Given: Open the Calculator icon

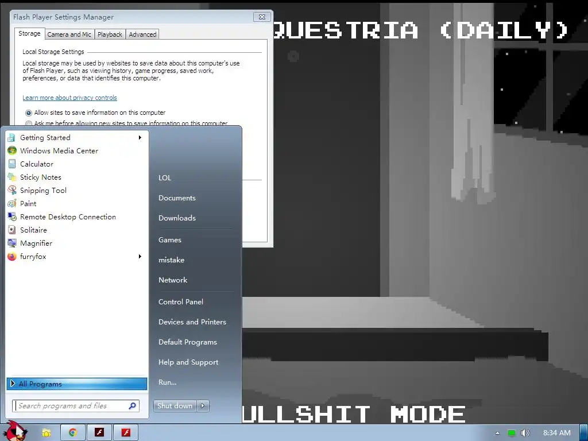Looking at the screenshot, I should [x=11, y=164].
